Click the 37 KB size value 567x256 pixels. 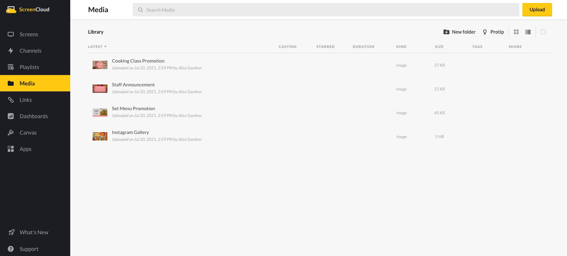point(439,65)
